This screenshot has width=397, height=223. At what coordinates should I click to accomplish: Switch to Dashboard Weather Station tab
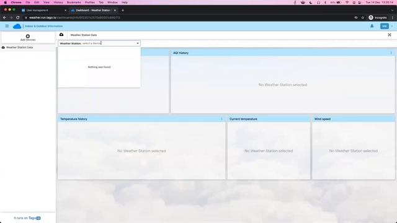94,11
